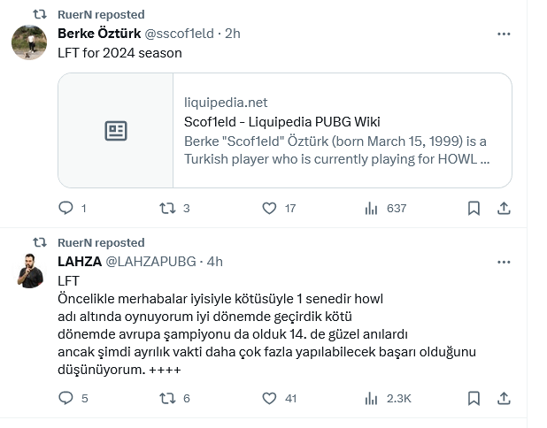View analytics of LAHZA's tweet
Image resolution: width=547 pixels, height=428 pixels.
tap(372, 398)
